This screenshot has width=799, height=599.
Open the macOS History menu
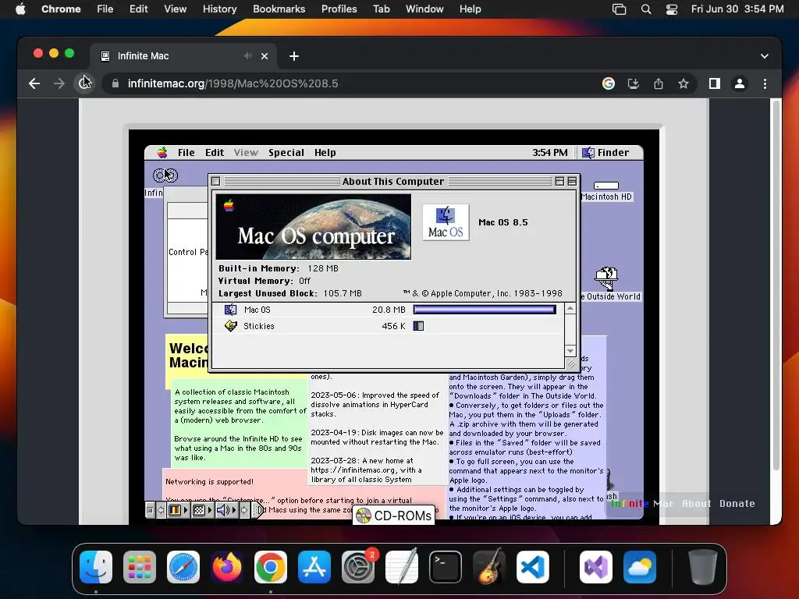click(219, 9)
